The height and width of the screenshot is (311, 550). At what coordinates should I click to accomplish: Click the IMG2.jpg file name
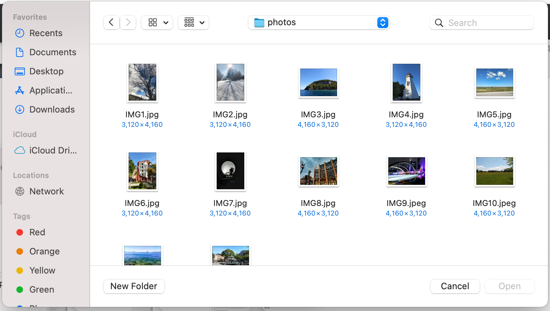pyautogui.click(x=230, y=115)
